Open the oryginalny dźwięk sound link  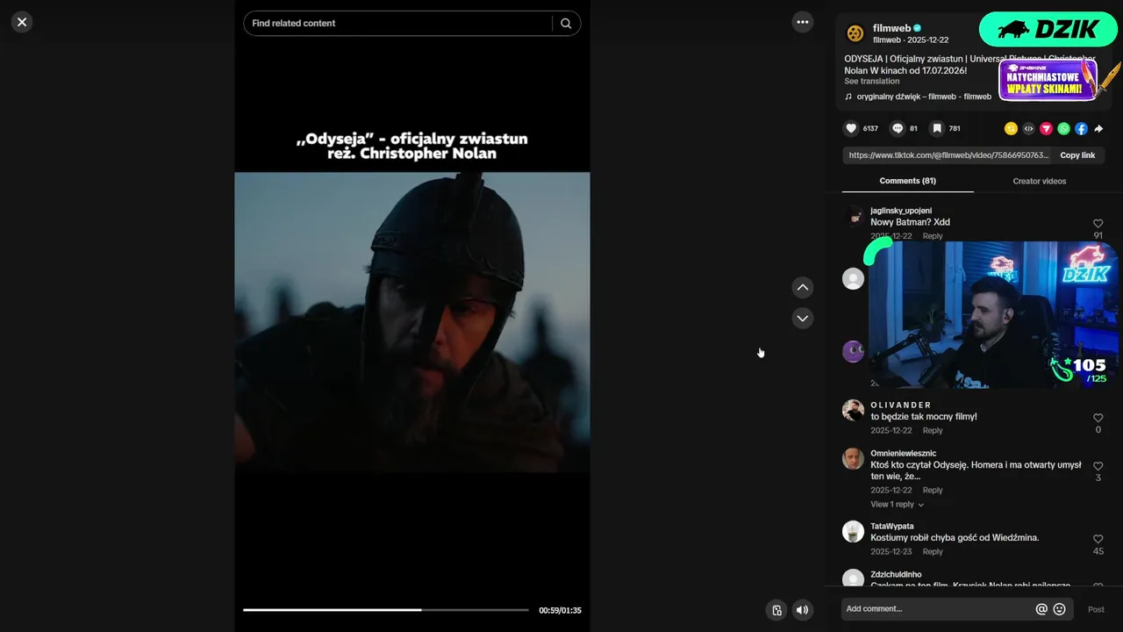coord(924,97)
